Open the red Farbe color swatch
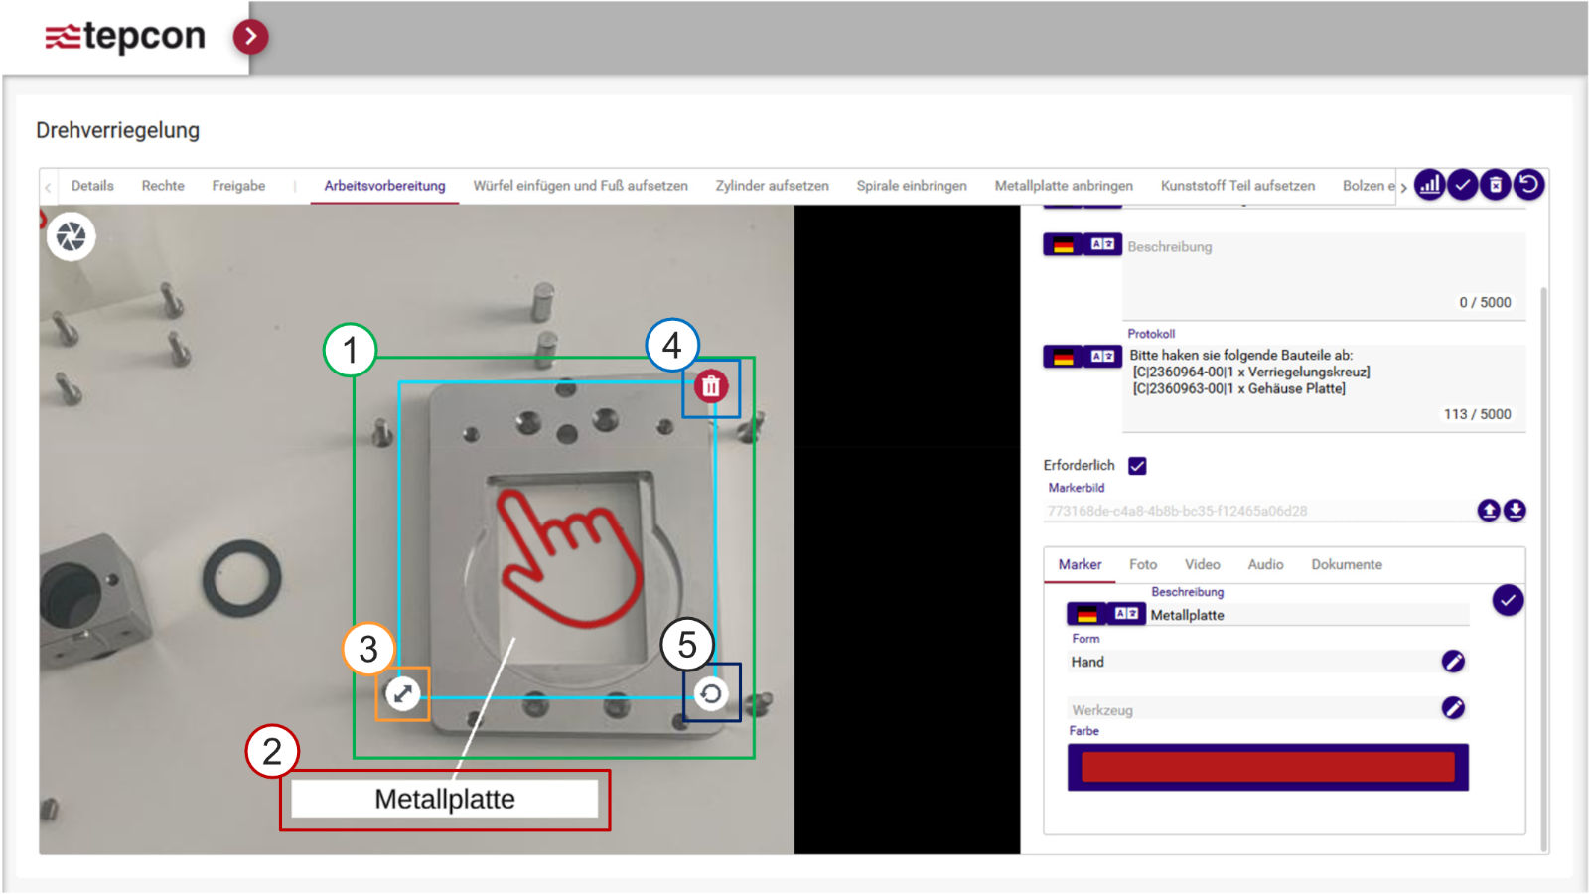This screenshot has width=1589, height=894. coord(1267,767)
